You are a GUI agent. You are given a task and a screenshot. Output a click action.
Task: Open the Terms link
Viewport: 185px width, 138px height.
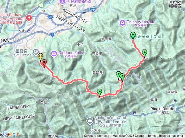(x=151, y=136)
